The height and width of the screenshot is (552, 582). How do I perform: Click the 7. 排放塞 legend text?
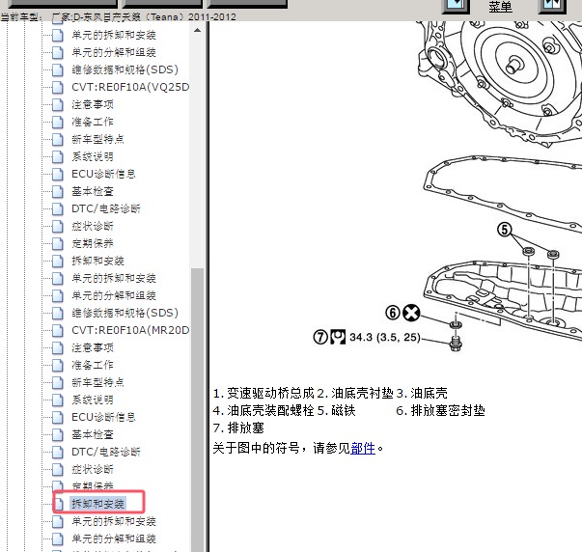click(x=238, y=428)
